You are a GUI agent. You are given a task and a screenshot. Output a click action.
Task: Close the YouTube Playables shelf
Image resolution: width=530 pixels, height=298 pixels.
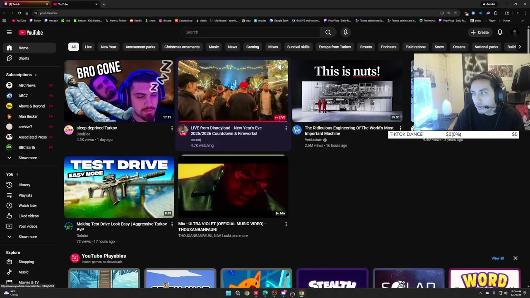coord(516,258)
